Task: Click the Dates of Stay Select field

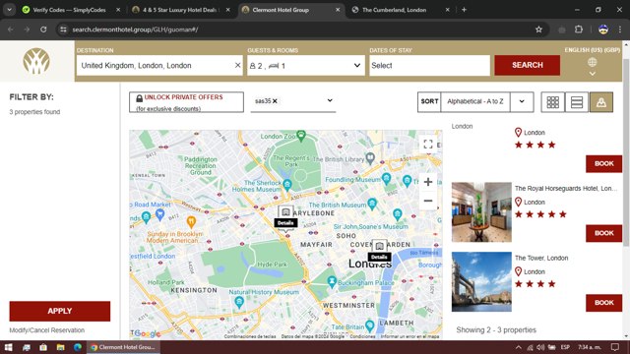Action: 429,66
